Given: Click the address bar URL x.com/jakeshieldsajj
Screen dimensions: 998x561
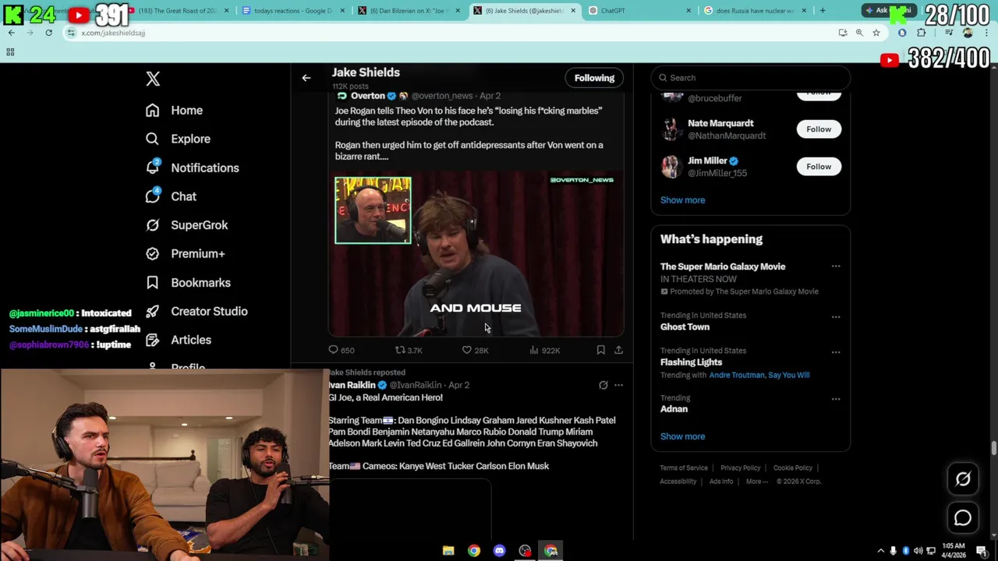Looking at the screenshot, I should pos(113,33).
